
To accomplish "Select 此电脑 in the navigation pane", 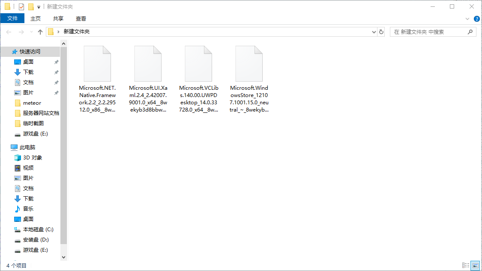I will (27, 147).
